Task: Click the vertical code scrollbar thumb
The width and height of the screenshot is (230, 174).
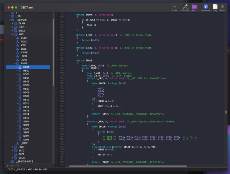Action: [226, 112]
